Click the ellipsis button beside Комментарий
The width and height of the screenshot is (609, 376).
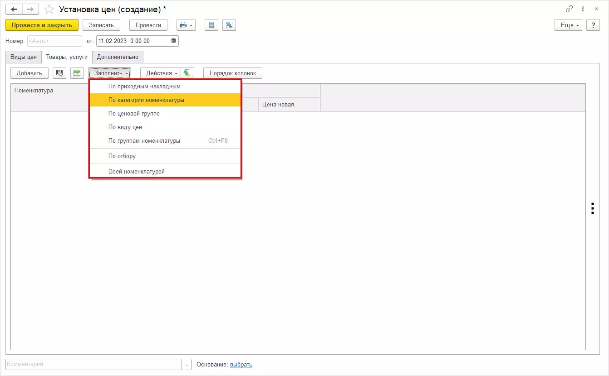pos(187,365)
